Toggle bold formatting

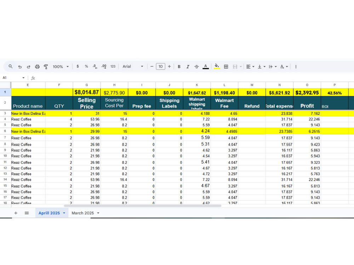179,67
